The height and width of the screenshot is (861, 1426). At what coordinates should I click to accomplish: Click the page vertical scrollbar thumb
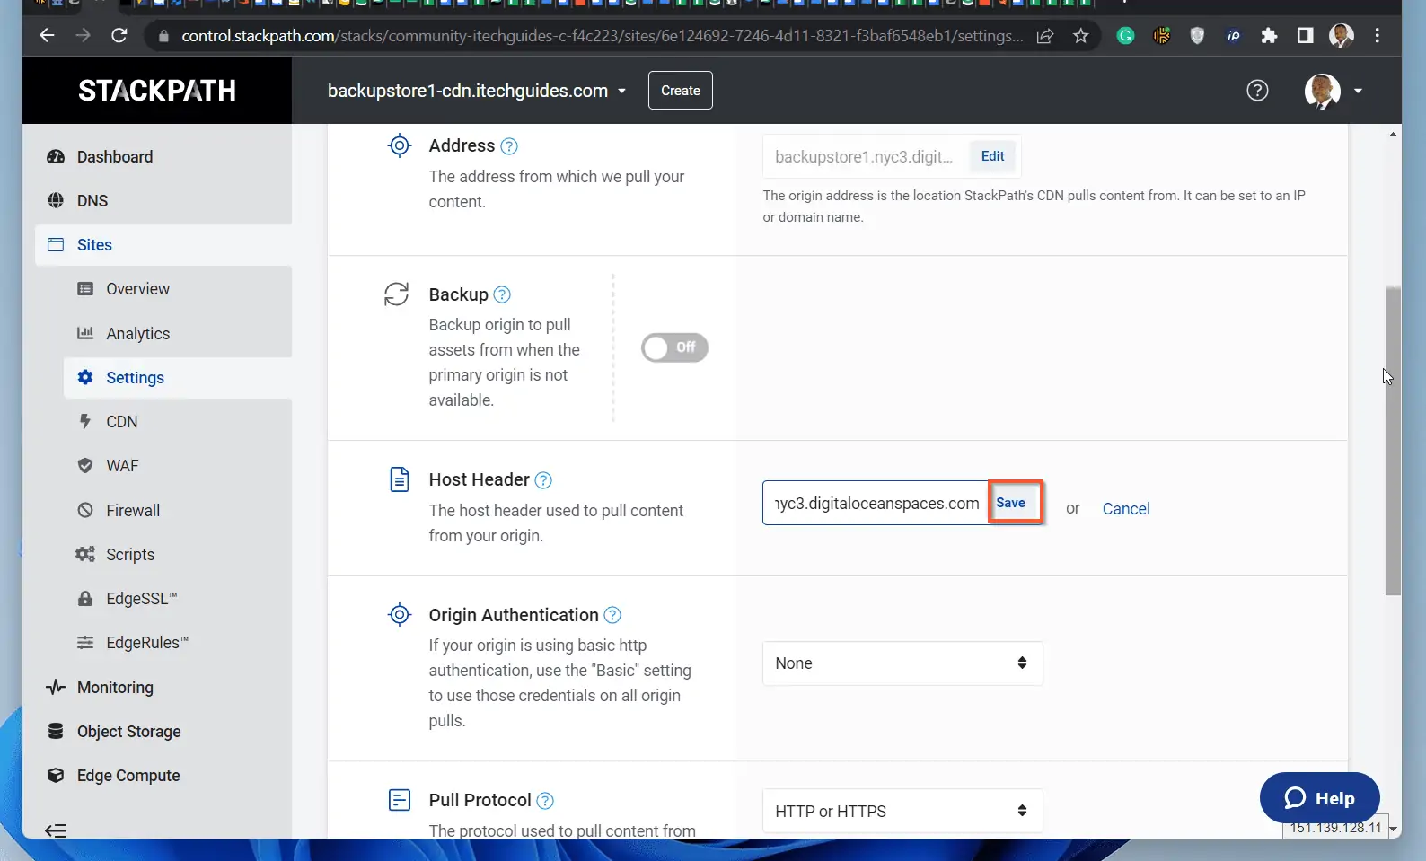coord(1393,440)
